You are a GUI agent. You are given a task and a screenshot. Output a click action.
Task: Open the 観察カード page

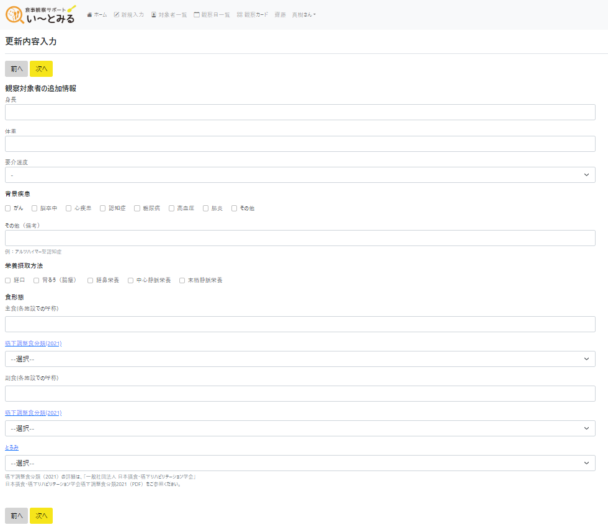253,15
